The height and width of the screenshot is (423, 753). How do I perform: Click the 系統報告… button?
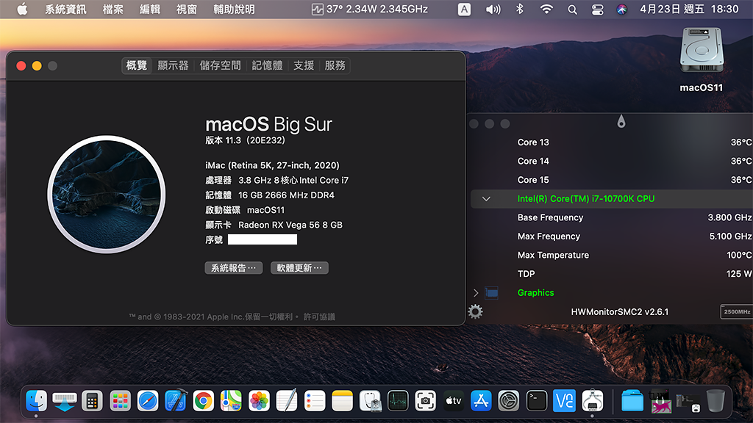point(233,267)
